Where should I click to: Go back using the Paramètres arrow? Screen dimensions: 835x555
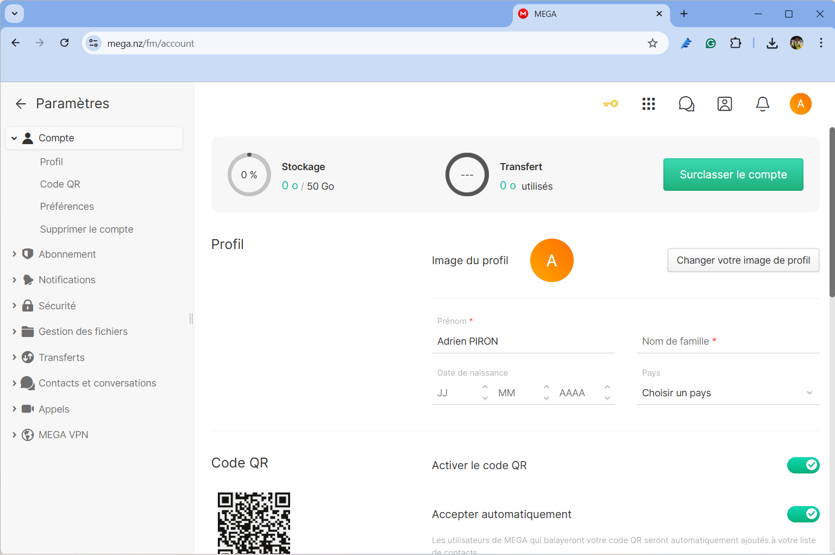pos(21,104)
